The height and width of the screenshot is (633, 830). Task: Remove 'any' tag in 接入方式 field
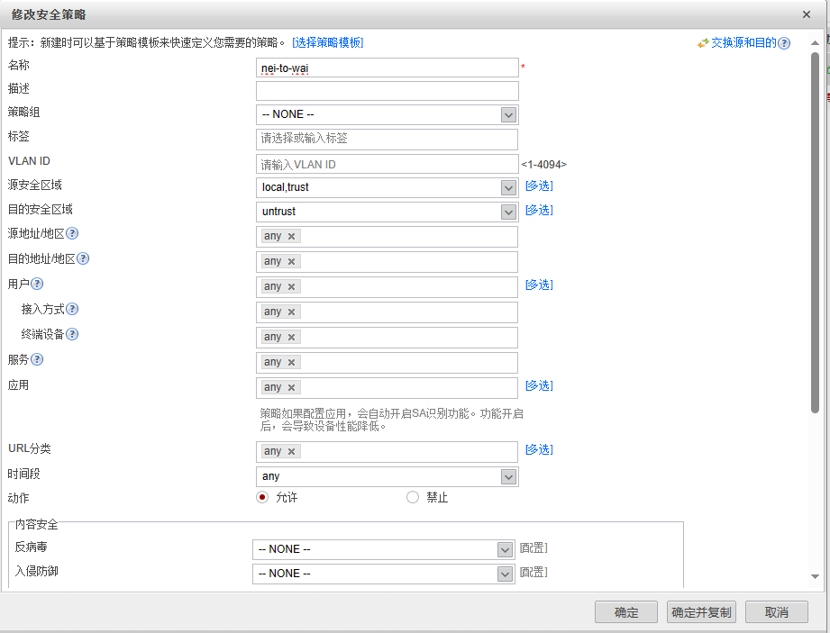291,312
